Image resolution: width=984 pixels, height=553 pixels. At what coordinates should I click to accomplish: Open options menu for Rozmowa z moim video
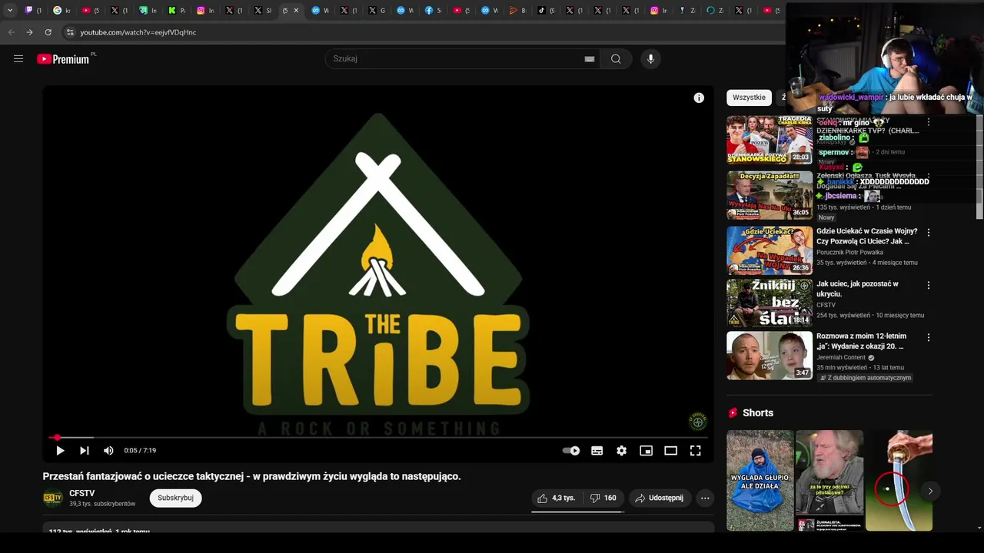click(x=928, y=337)
